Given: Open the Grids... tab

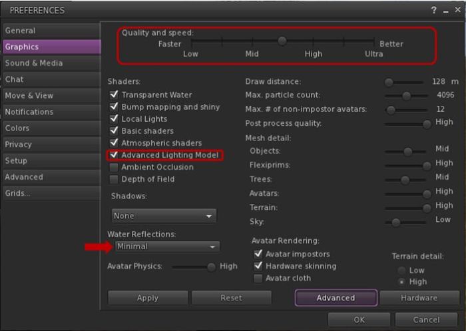Looking at the screenshot, I should tap(51, 193).
